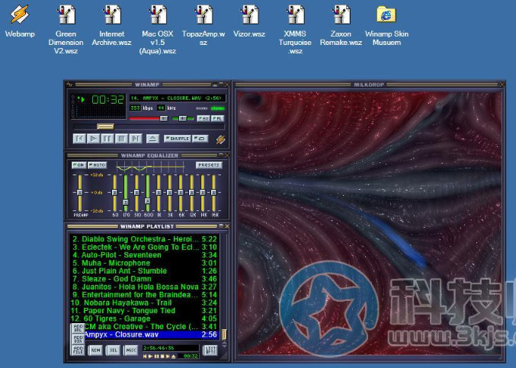Click the scrolling song title marquee
This screenshot has width=516, height=368.
pos(178,98)
